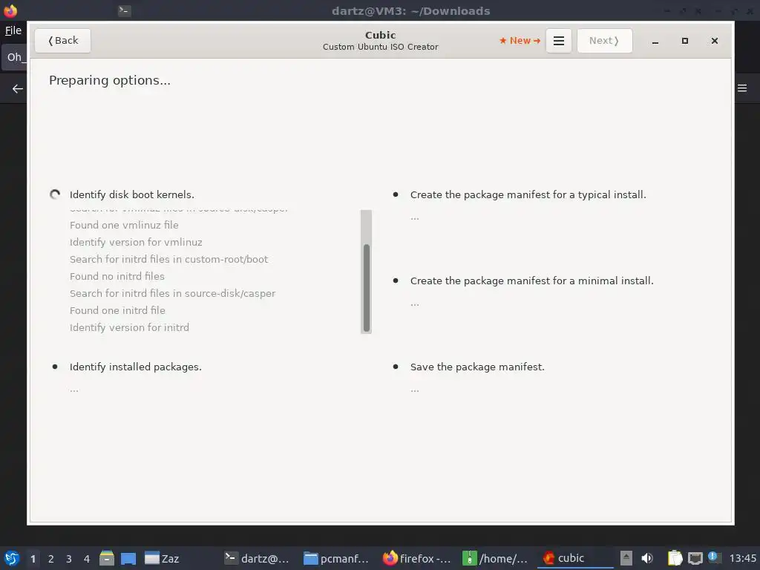Select 'Search for initrd files in source-disk/casper' line
The height and width of the screenshot is (570, 760).
[172, 293]
